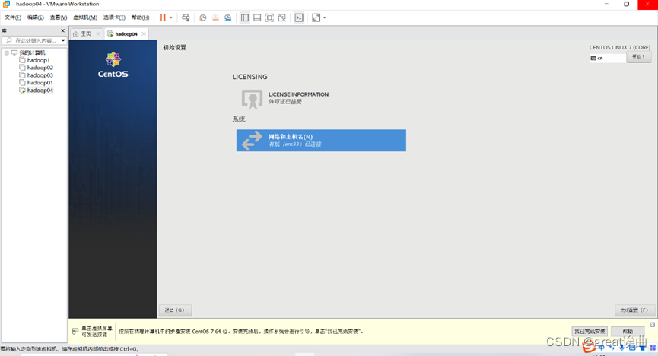The height and width of the screenshot is (356, 658).
Task: Show the console view
Action: pos(299,17)
